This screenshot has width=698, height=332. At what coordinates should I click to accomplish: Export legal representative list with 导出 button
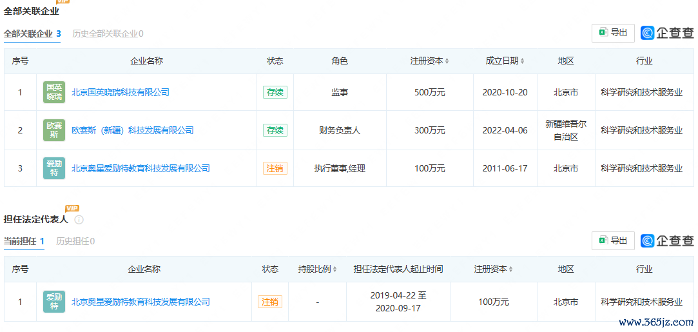pos(613,240)
